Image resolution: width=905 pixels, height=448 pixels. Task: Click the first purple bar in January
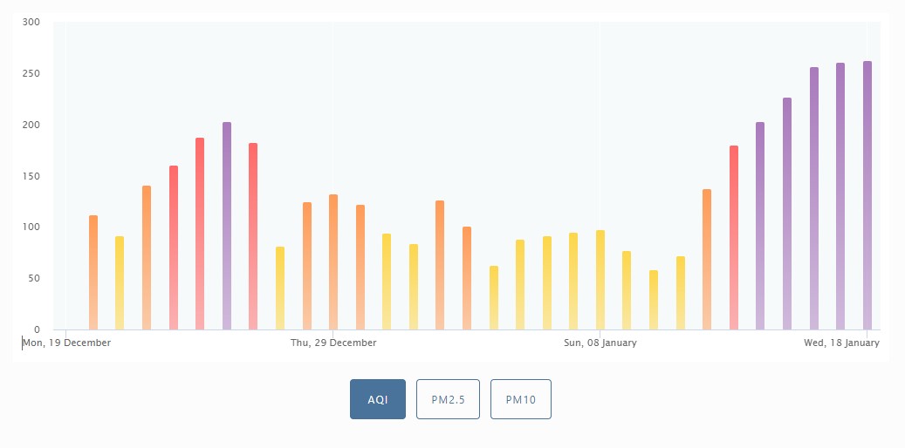coord(760,226)
